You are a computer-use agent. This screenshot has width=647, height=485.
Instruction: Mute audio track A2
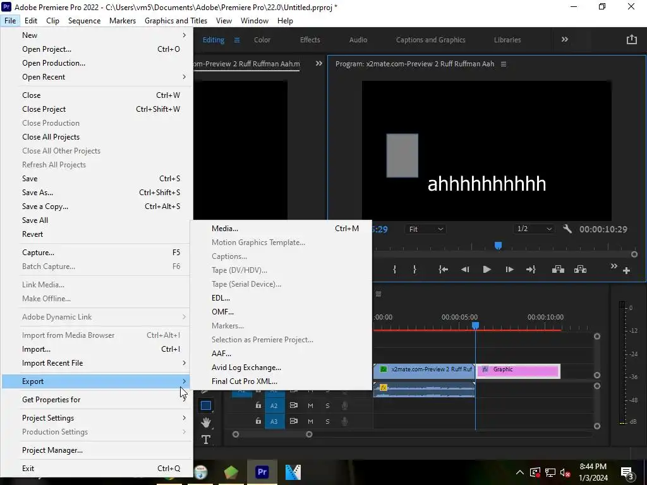310,406
